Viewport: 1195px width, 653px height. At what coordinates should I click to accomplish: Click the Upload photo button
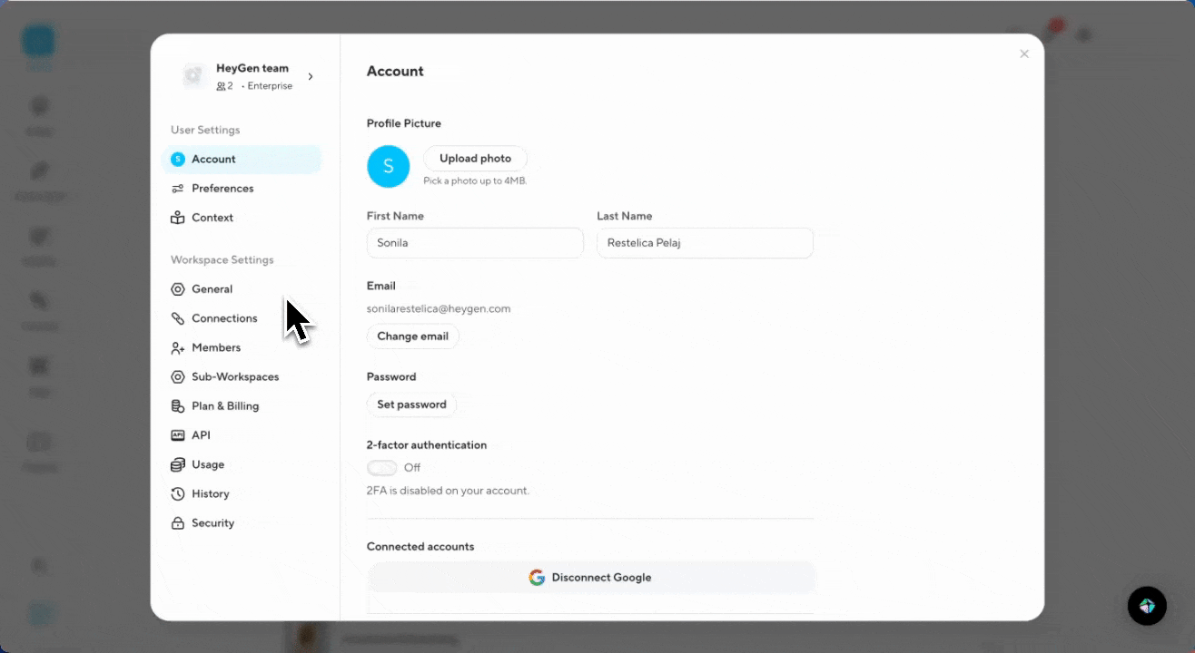(475, 159)
